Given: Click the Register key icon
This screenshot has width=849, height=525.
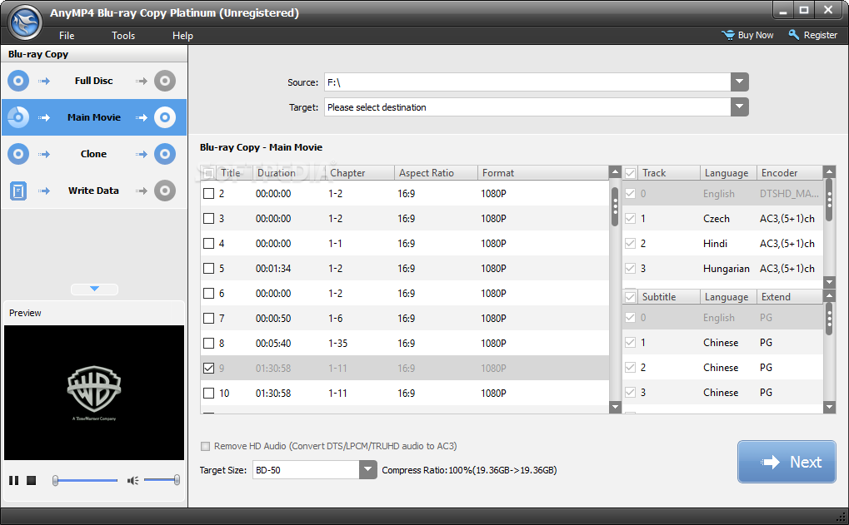Looking at the screenshot, I should (794, 35).
